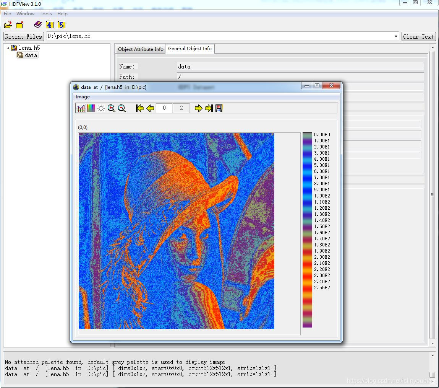Click the Clear Text button
The image size is (439, 388).
[x=418, y=36]
